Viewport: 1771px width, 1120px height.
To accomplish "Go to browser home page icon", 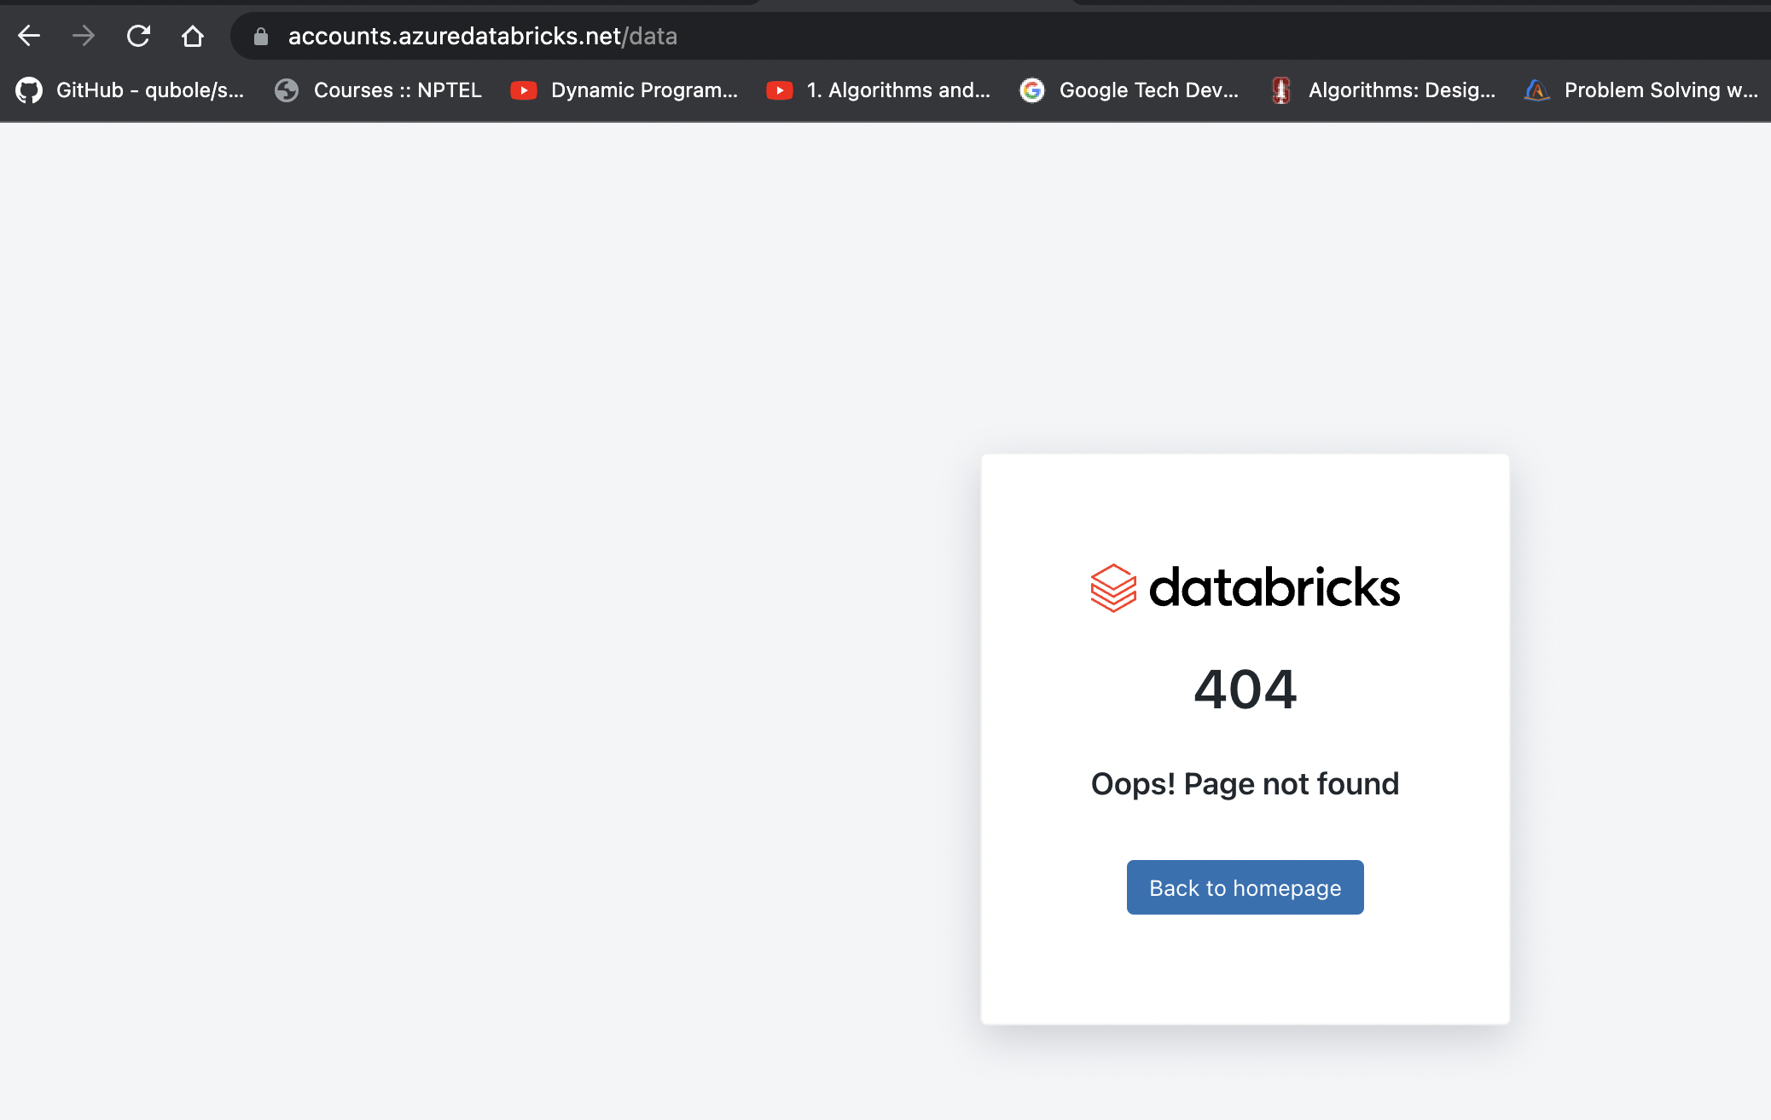I will (193, 36).
